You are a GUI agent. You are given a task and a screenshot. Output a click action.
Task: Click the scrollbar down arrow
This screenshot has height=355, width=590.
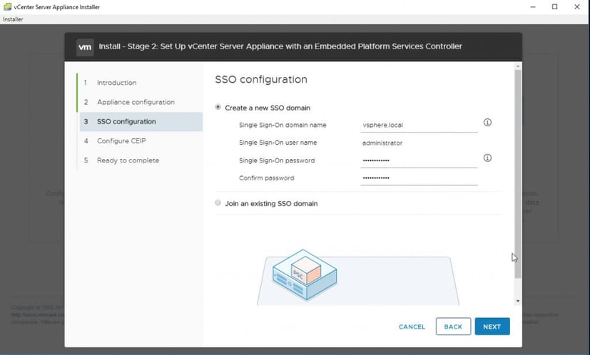click(x=518, y=301)
